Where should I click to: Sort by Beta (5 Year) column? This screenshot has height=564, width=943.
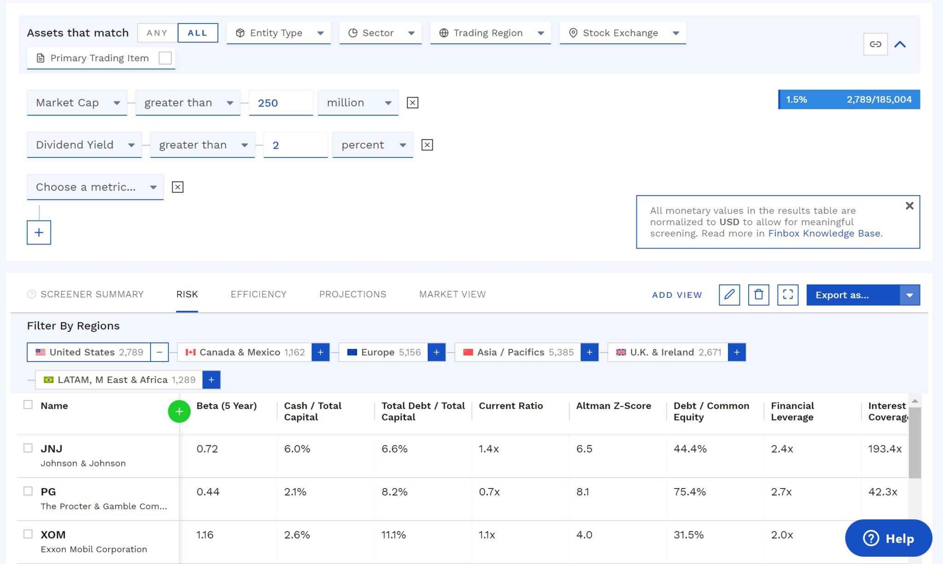(227, 406)
